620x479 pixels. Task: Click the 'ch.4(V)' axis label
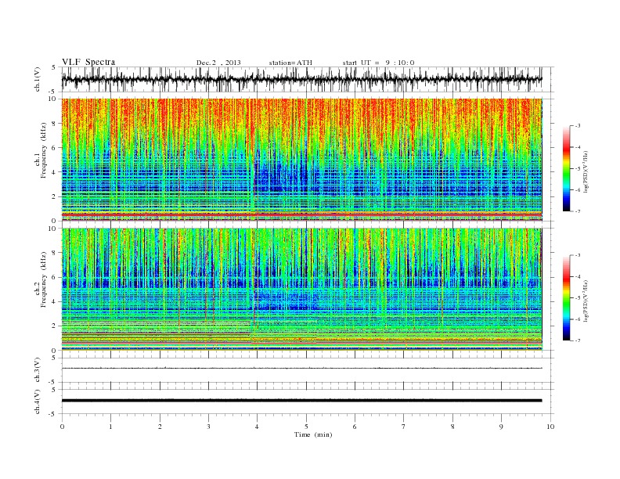pos(38,402)
